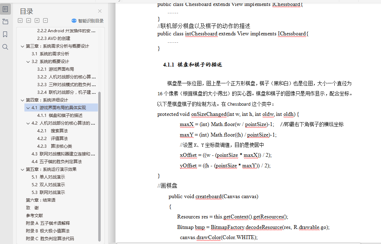This screenshot has width=381, height=244.
Task: Go to 4.2.1 搜索算法
Action: (53, 131)
